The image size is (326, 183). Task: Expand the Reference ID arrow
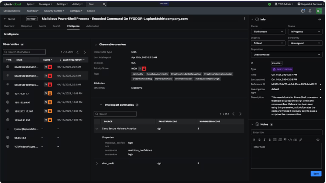click(x=320, y=85)
